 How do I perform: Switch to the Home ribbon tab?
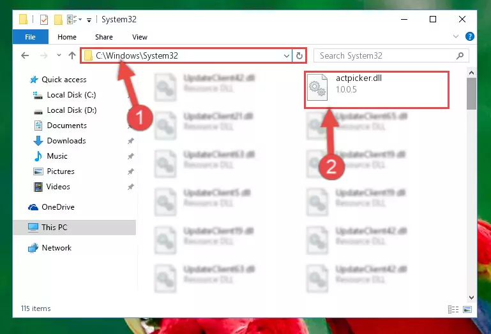pos(67,37)
